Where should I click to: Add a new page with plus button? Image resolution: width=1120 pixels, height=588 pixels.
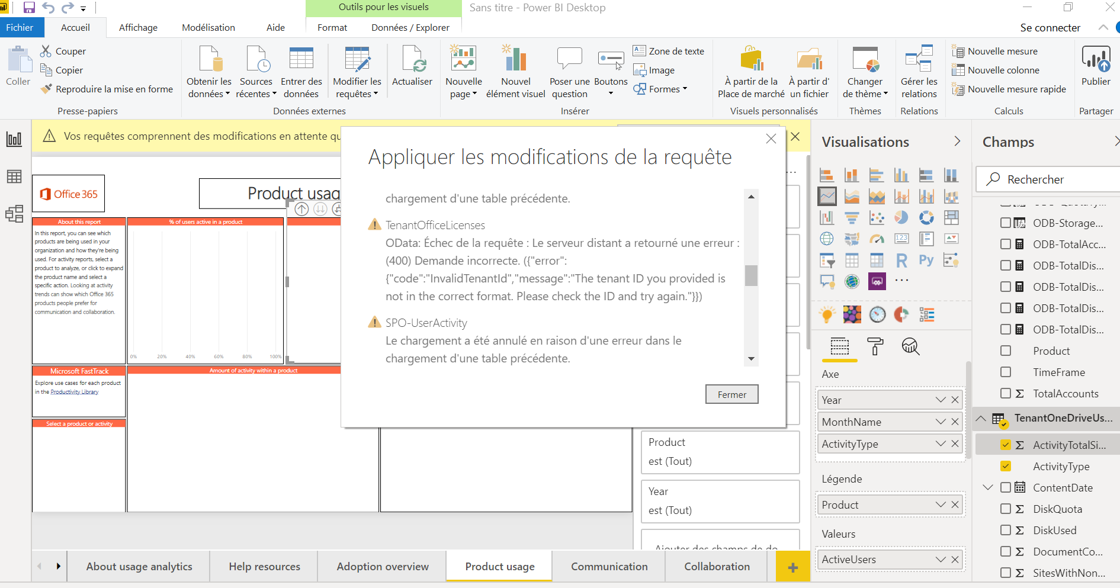pos(793,567)
